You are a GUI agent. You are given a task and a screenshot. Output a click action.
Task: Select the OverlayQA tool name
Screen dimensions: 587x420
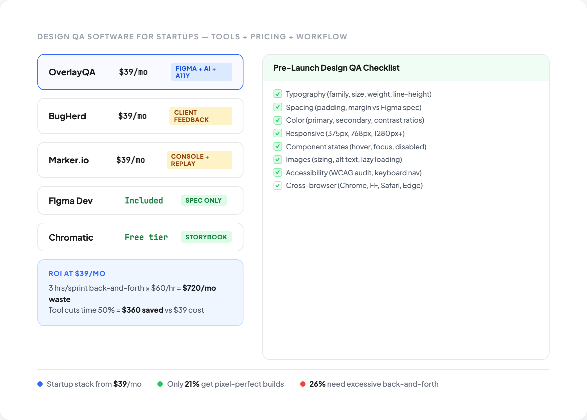72,72
